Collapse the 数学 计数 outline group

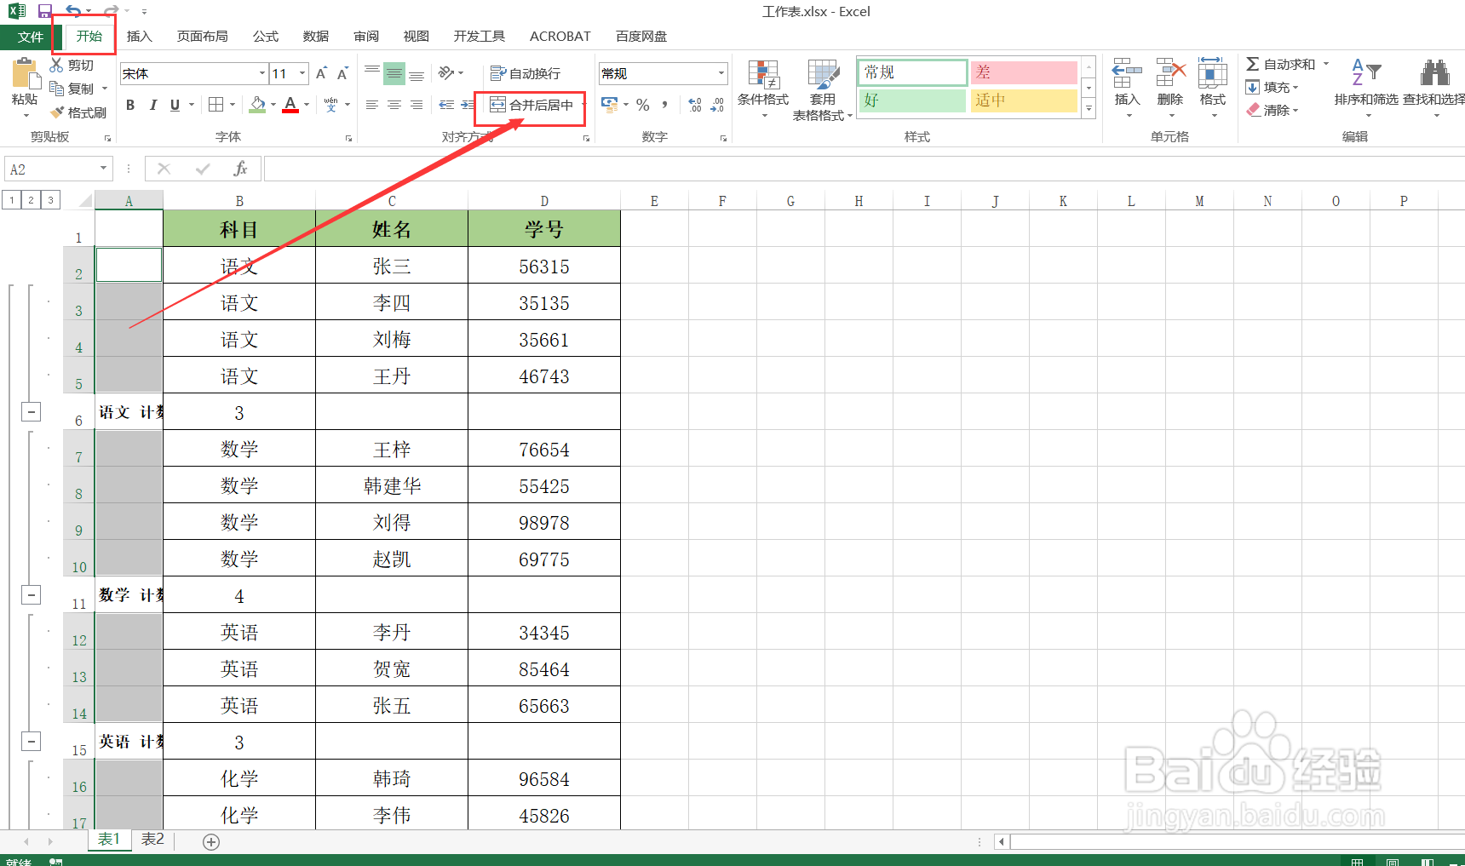31,595
